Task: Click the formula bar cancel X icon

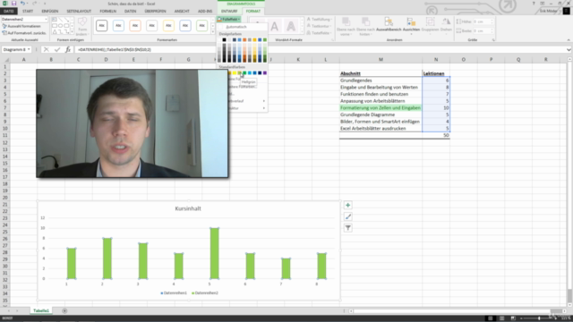Action: coord(46,50)
